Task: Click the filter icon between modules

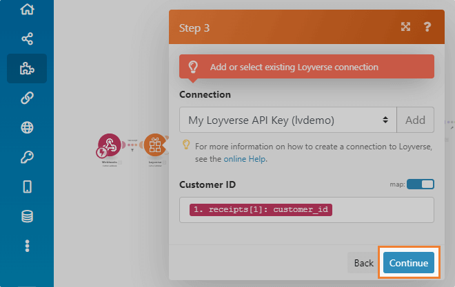Action: pos(132,150)
